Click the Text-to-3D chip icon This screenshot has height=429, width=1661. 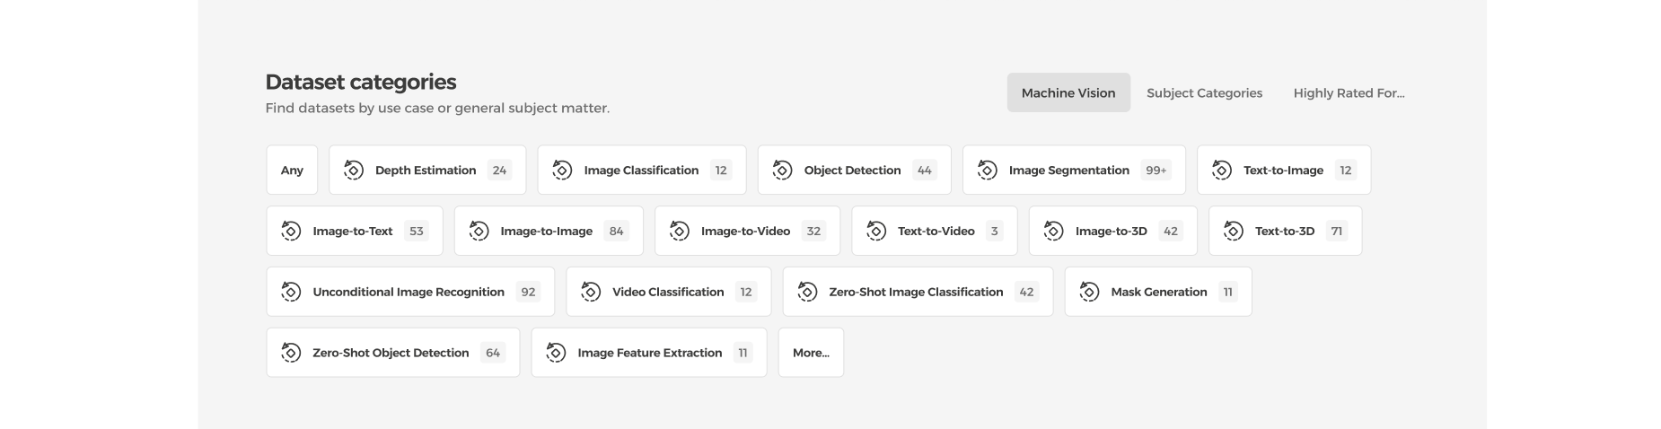[1233, 231]
